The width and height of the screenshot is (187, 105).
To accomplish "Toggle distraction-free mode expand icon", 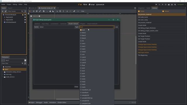I will (135, 8).
